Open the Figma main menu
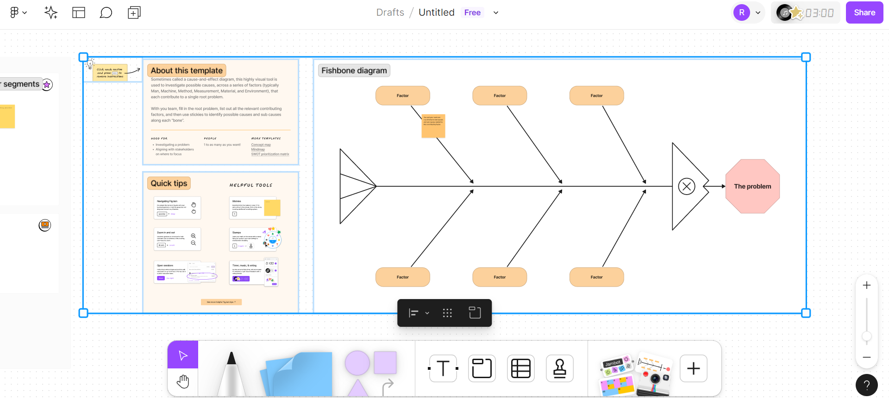Viewport: 889px width, 398px height. pyautogui.click(x=18, y=12)
